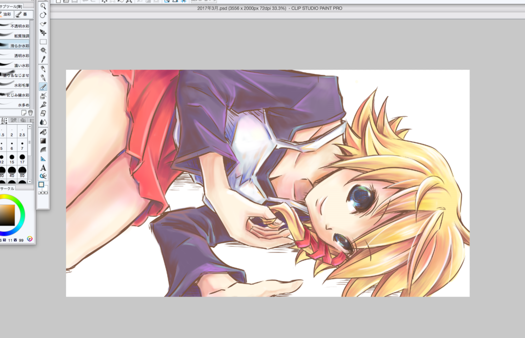Image resolution: width=525 pixels, height=338 pixels.
Task: Select the Zoom magnifier tool
Action: pos(43,6)
